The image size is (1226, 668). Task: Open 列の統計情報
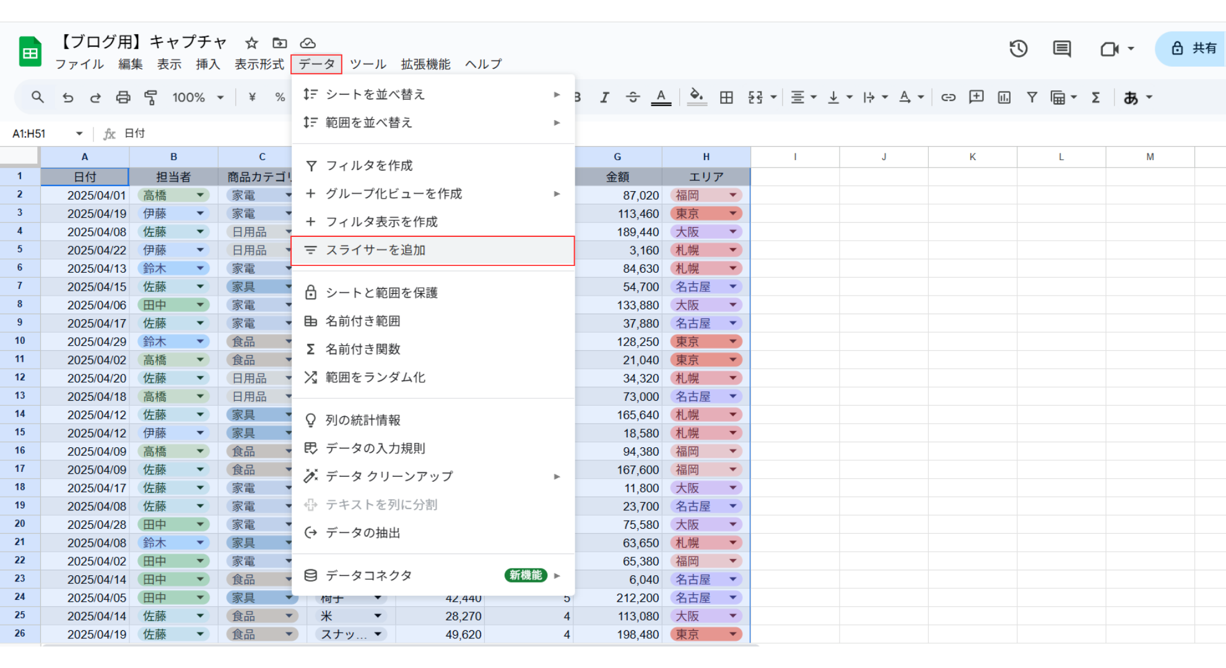pos(432,421)
